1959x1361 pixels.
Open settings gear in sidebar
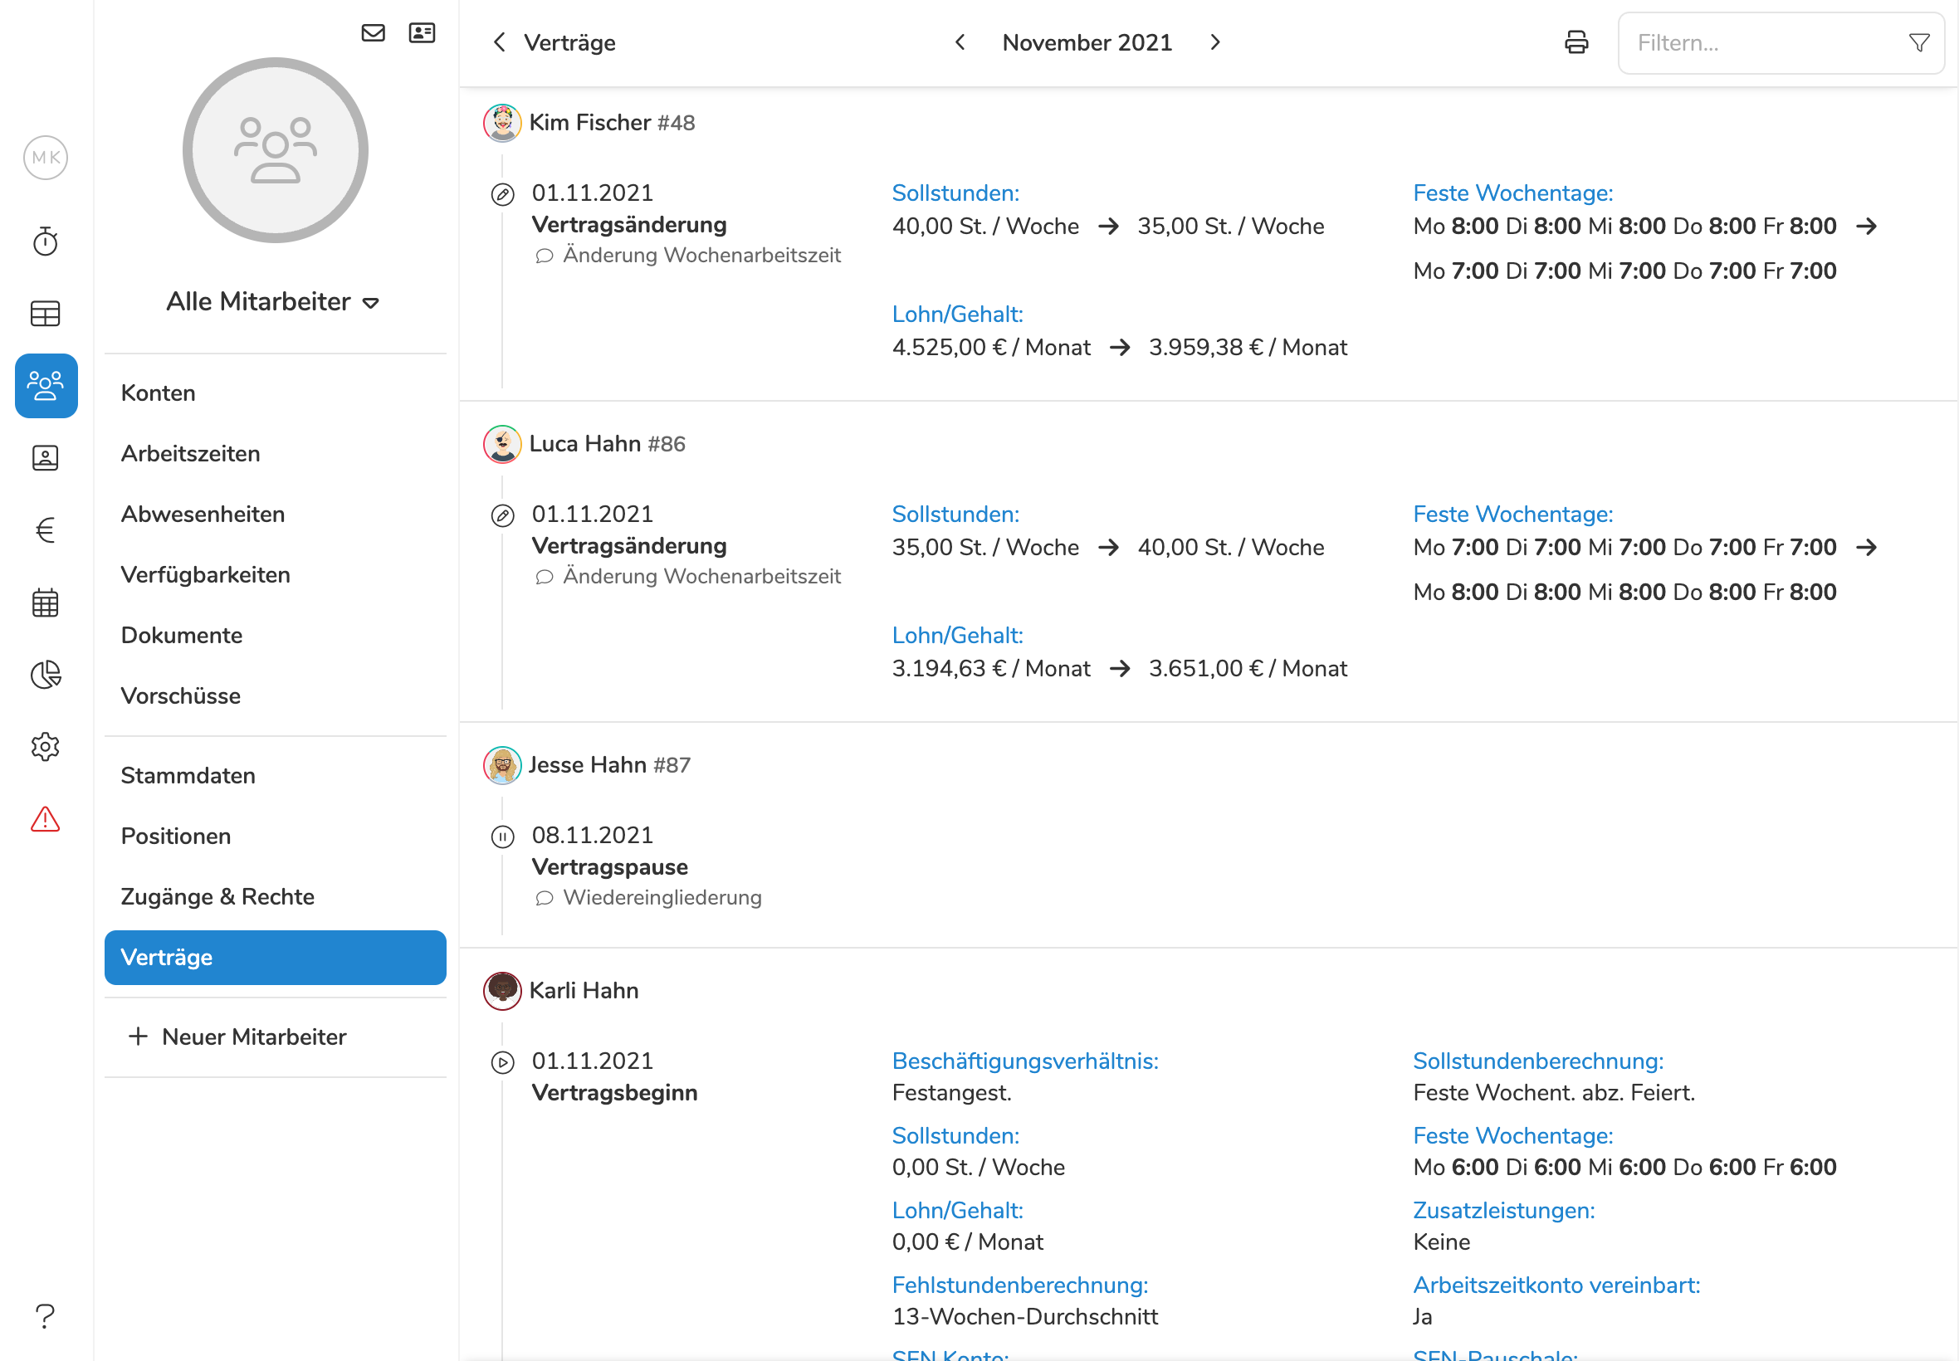45,747
